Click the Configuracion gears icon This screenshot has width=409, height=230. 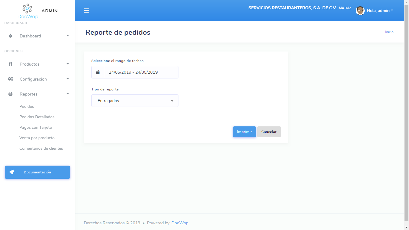click(10, 79)
